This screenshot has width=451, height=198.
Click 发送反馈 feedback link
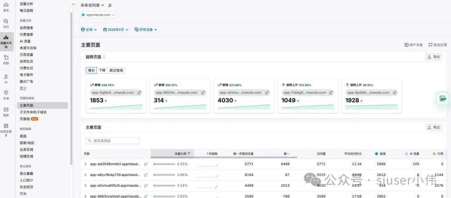click(x=438, y=45)
